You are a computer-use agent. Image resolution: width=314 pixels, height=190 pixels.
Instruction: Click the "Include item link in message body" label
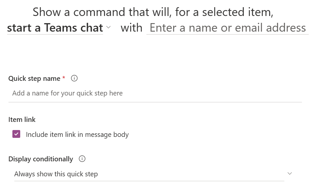[77, 135]
